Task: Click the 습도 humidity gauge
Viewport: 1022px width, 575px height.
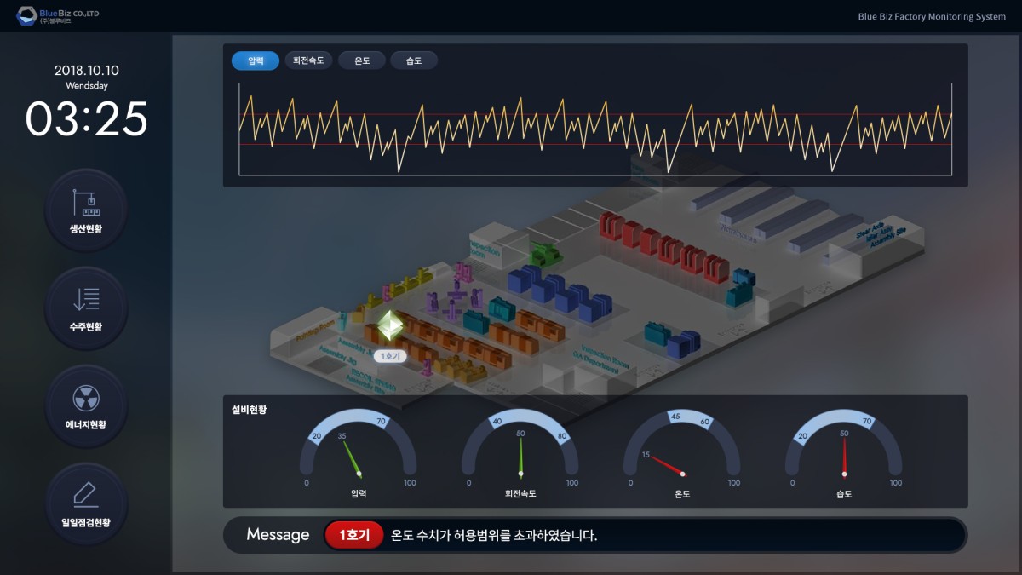Action: coord(844,453)
